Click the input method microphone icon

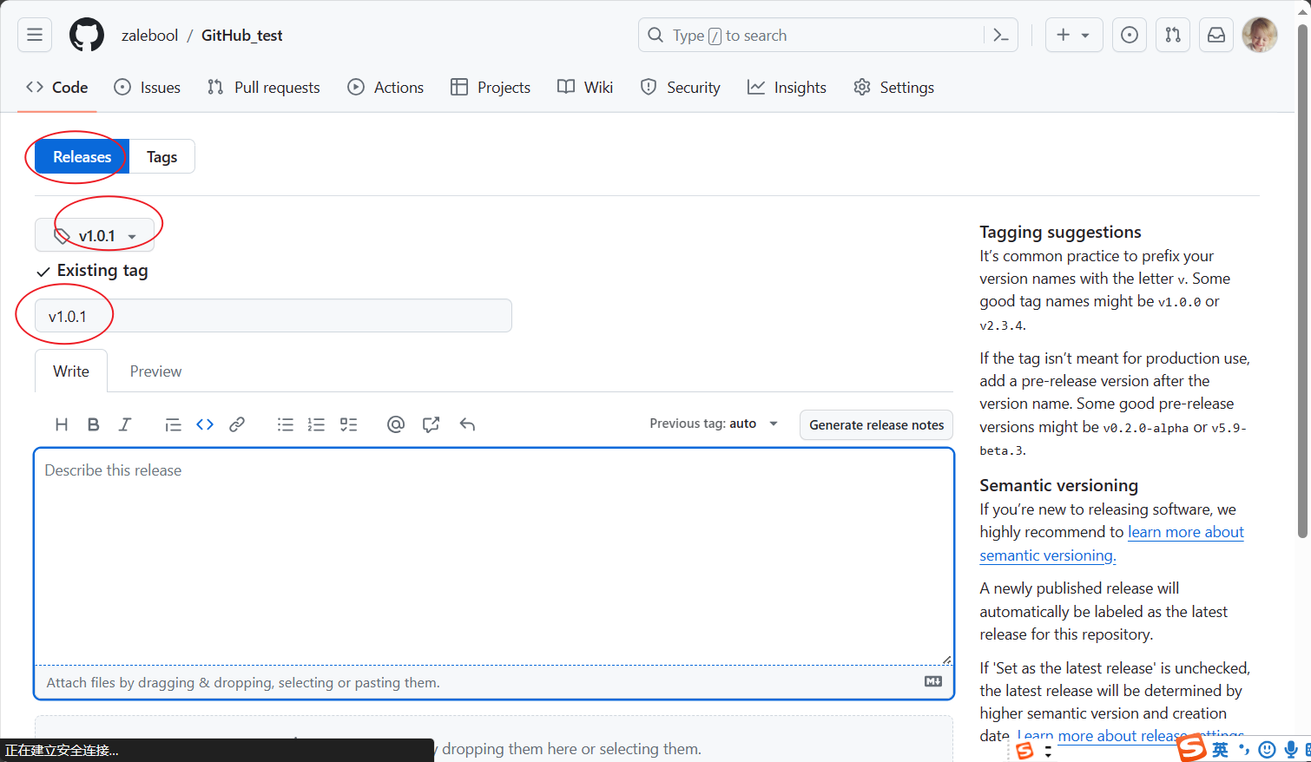click(x=1291, y=750)
